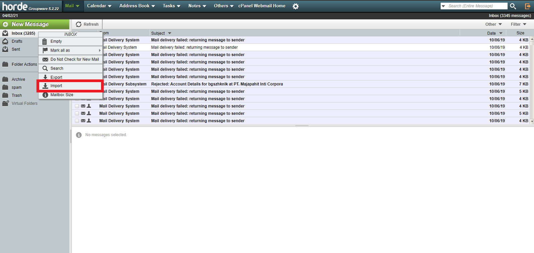Open the spam folder icon

click(x=5, y=87)
